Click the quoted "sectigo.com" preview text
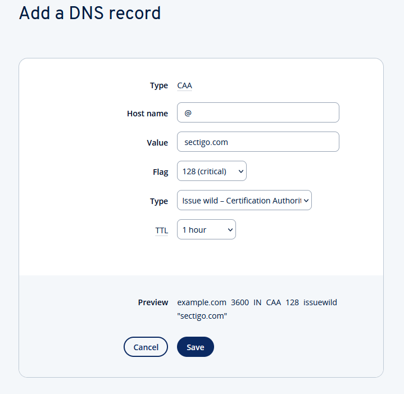Screen dimensions: 404x394 [x=202, y=316]
